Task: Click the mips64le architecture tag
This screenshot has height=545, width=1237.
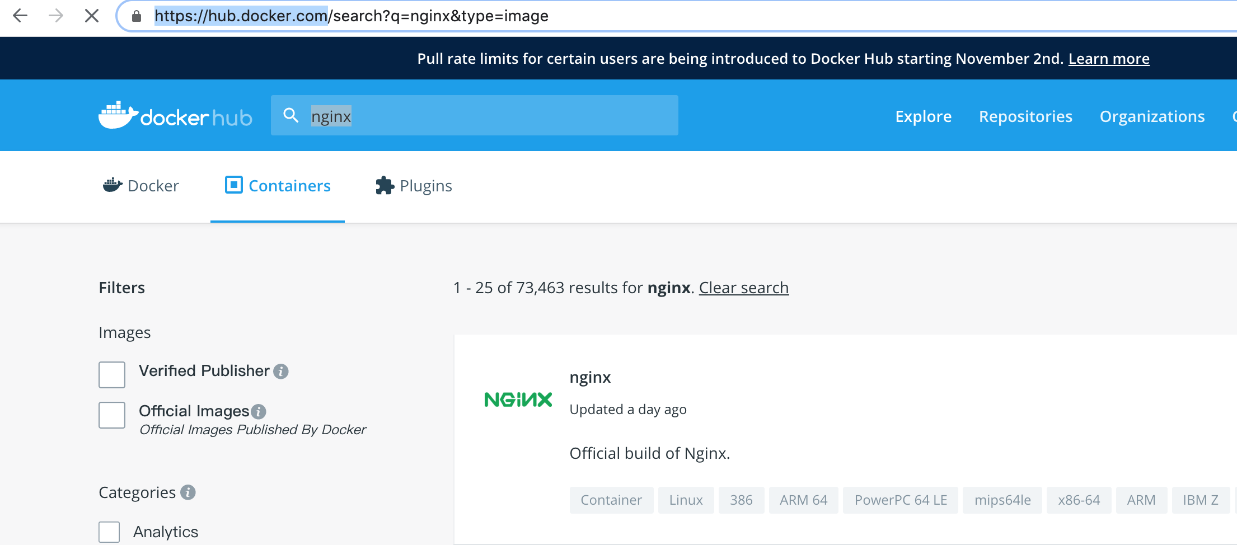Action: point(1002,500)
